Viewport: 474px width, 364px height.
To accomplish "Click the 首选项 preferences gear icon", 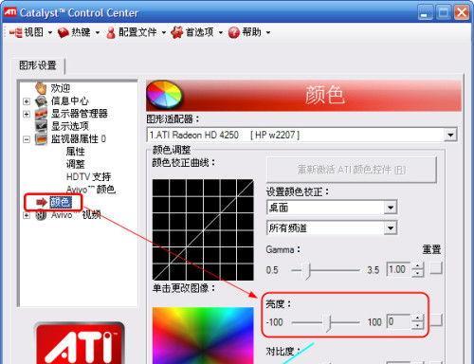I will pyautogui.click(x=177, y=32).
